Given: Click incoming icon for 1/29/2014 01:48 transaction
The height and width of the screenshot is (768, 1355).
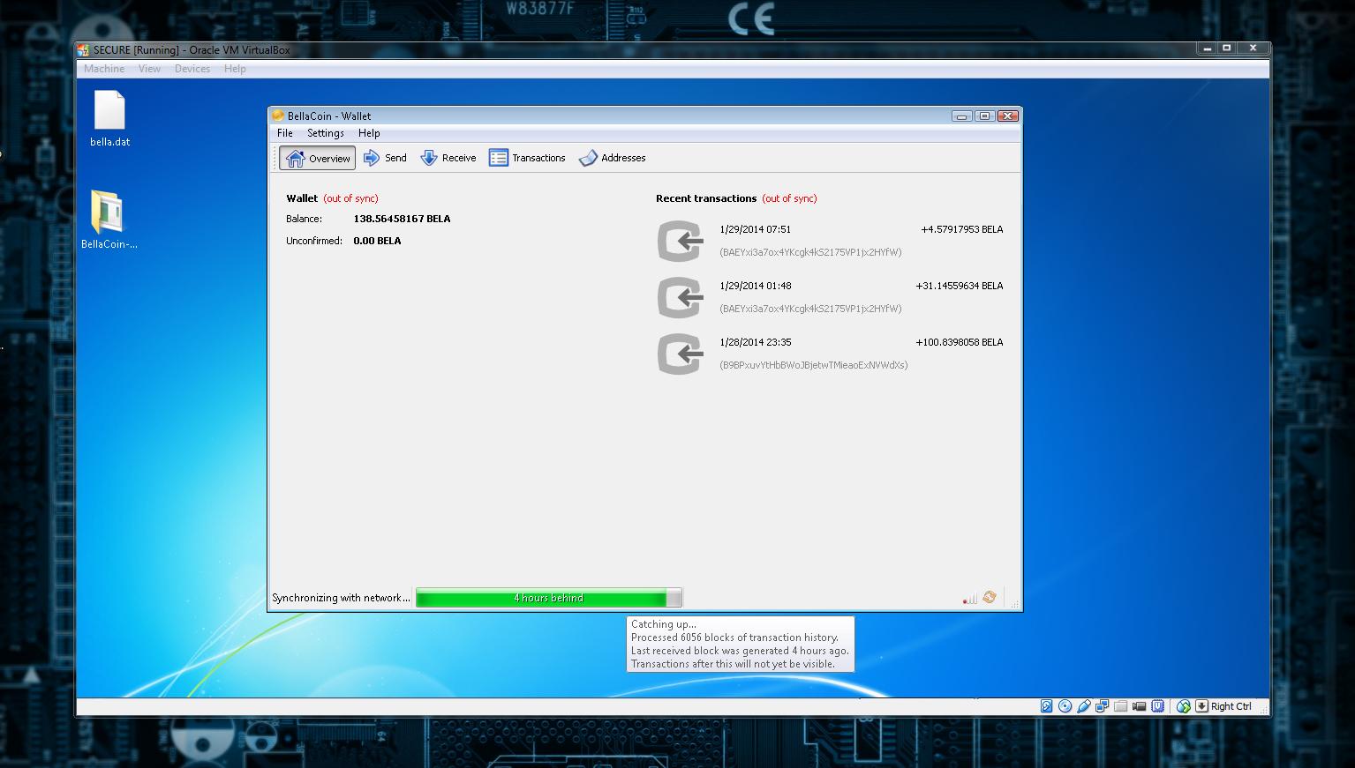Looking at the screenshot, I should (681, 297).
